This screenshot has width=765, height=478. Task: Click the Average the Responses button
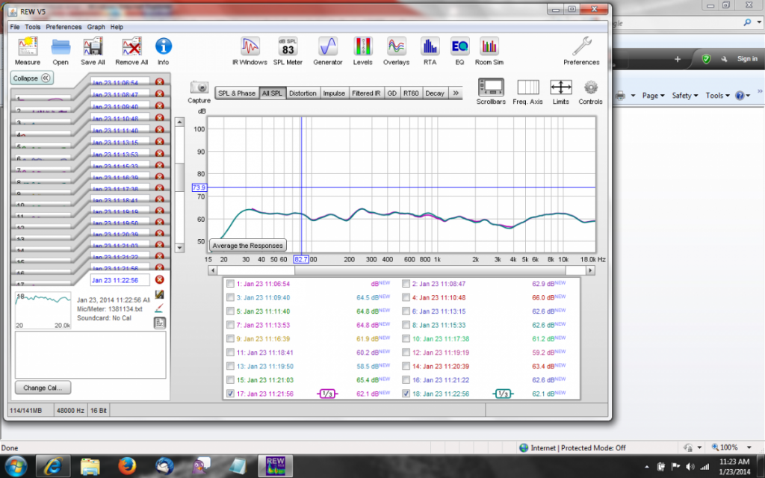(247, 246)
